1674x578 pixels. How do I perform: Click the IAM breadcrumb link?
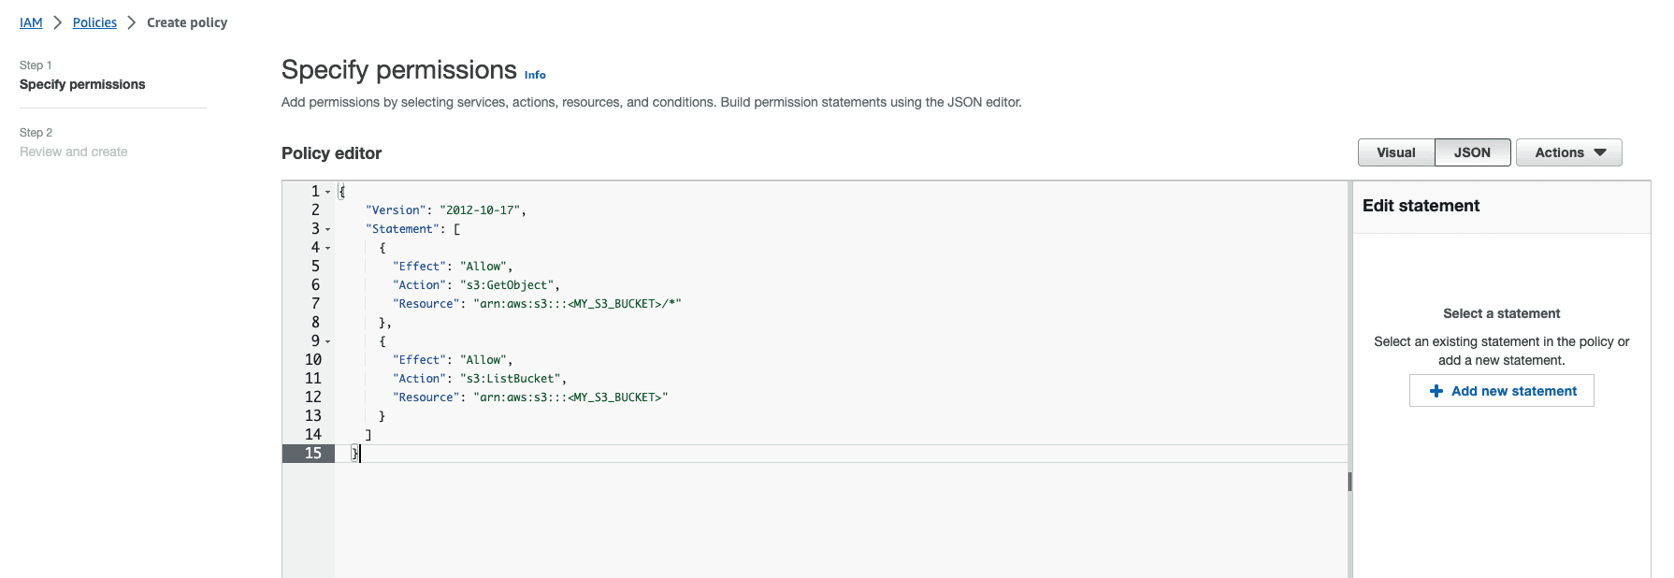[31, 22]
